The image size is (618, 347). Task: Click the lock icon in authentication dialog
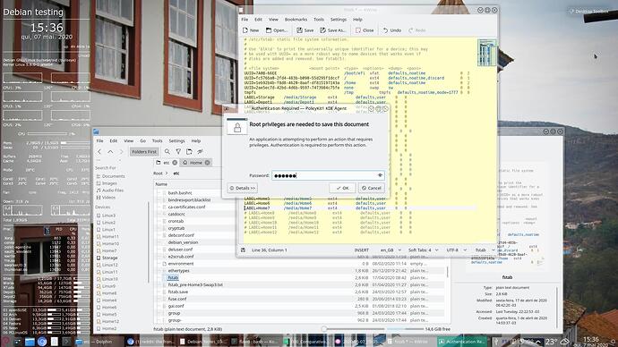237,128
